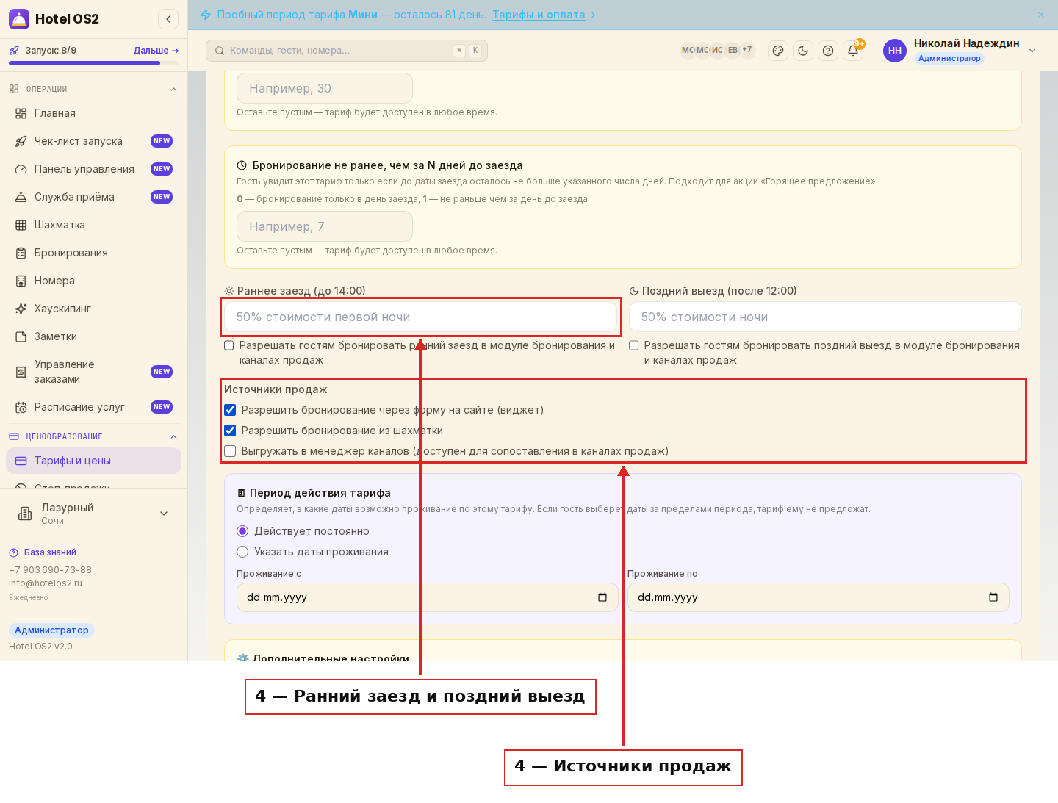
Task: Click the Например, 30 days input
Action: (325, 88)
